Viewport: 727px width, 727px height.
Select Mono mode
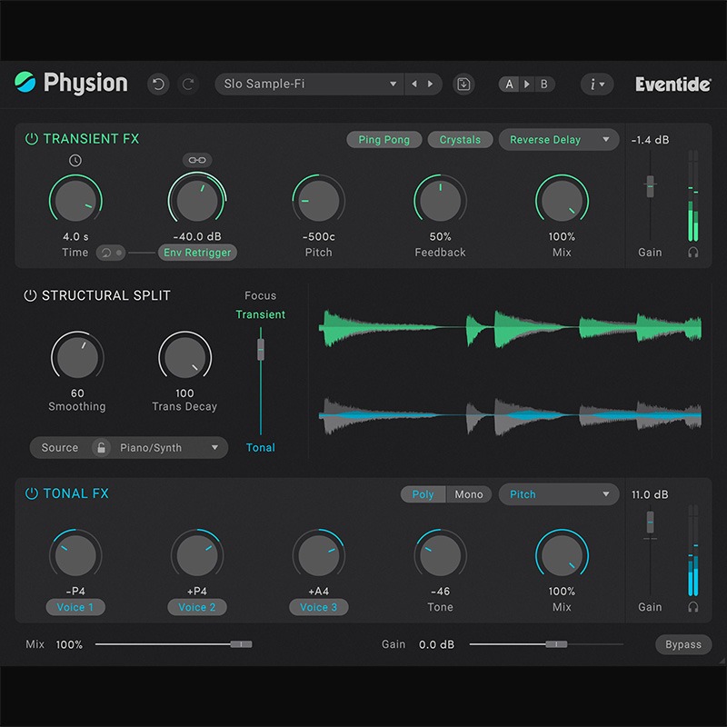coord(469,494)
